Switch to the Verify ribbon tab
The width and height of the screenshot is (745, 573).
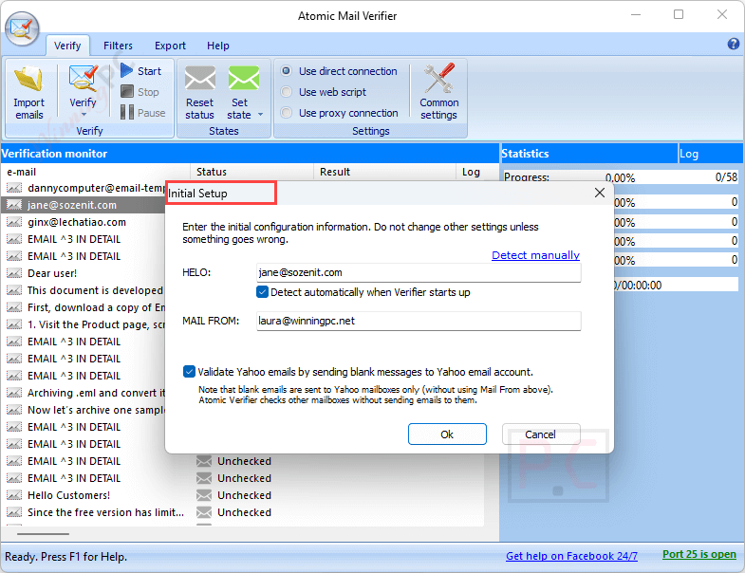point(67,46)
